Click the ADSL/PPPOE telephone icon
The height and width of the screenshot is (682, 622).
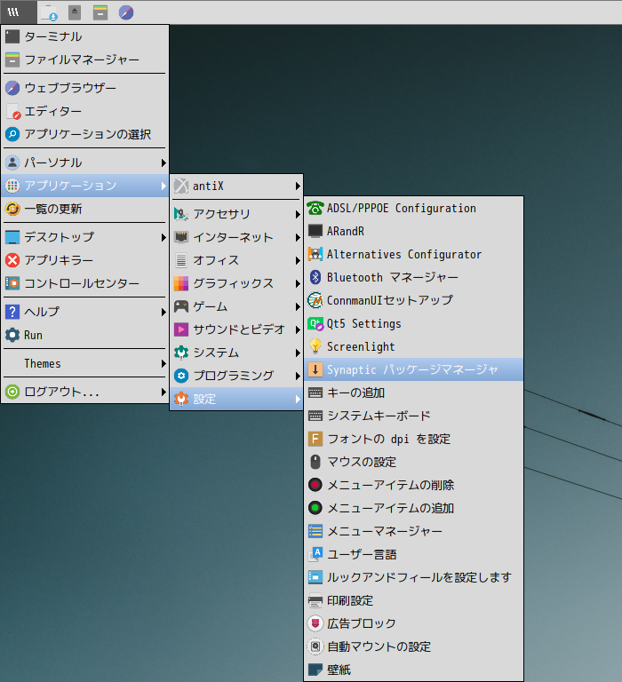point(315,209)
